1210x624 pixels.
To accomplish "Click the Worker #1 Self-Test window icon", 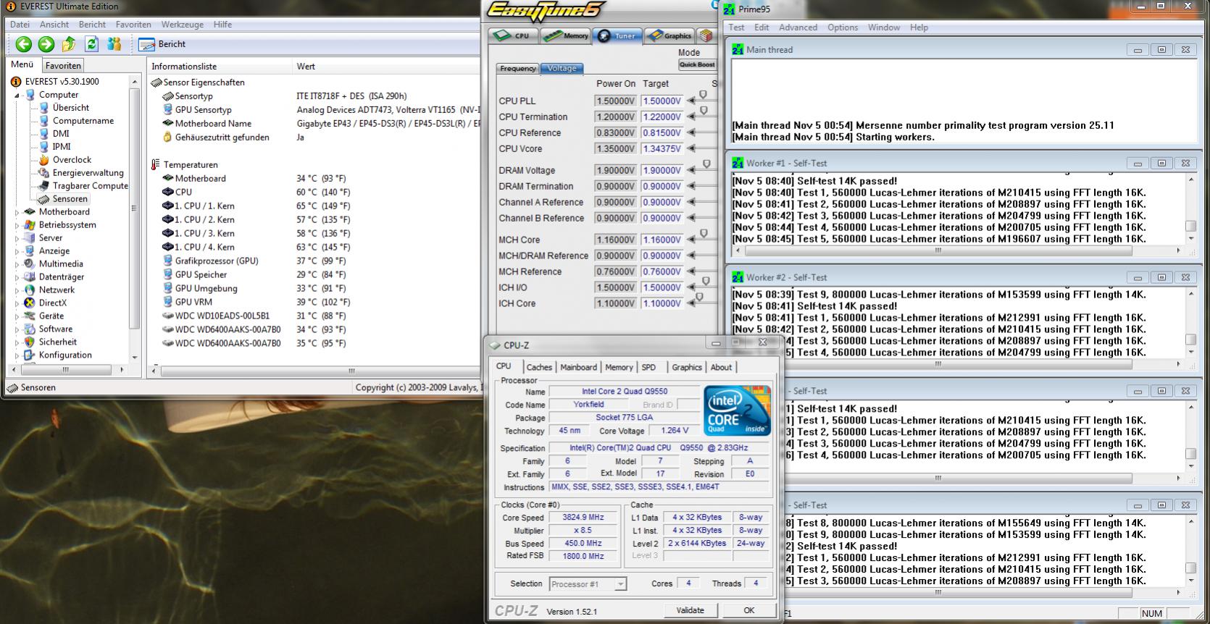I will (x=738, y=163).
